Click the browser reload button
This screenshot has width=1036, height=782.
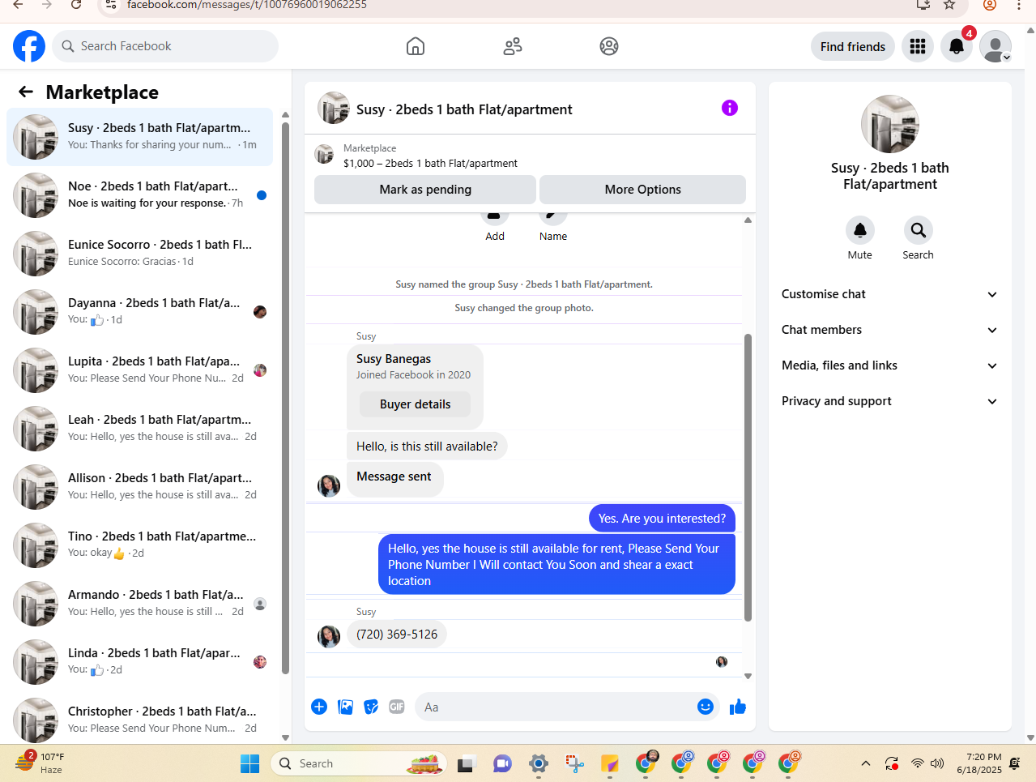[76, 5]
